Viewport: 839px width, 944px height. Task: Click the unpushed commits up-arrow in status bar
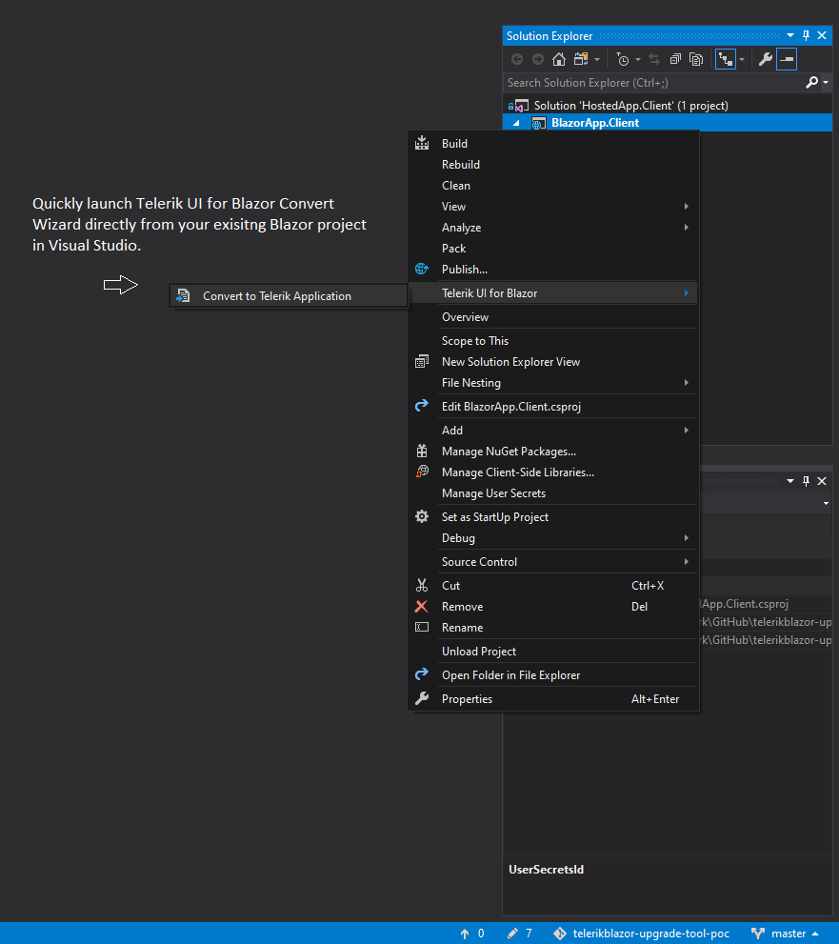tap(465, 934)
